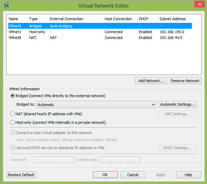Open Help for the editor

coord(188,175)
